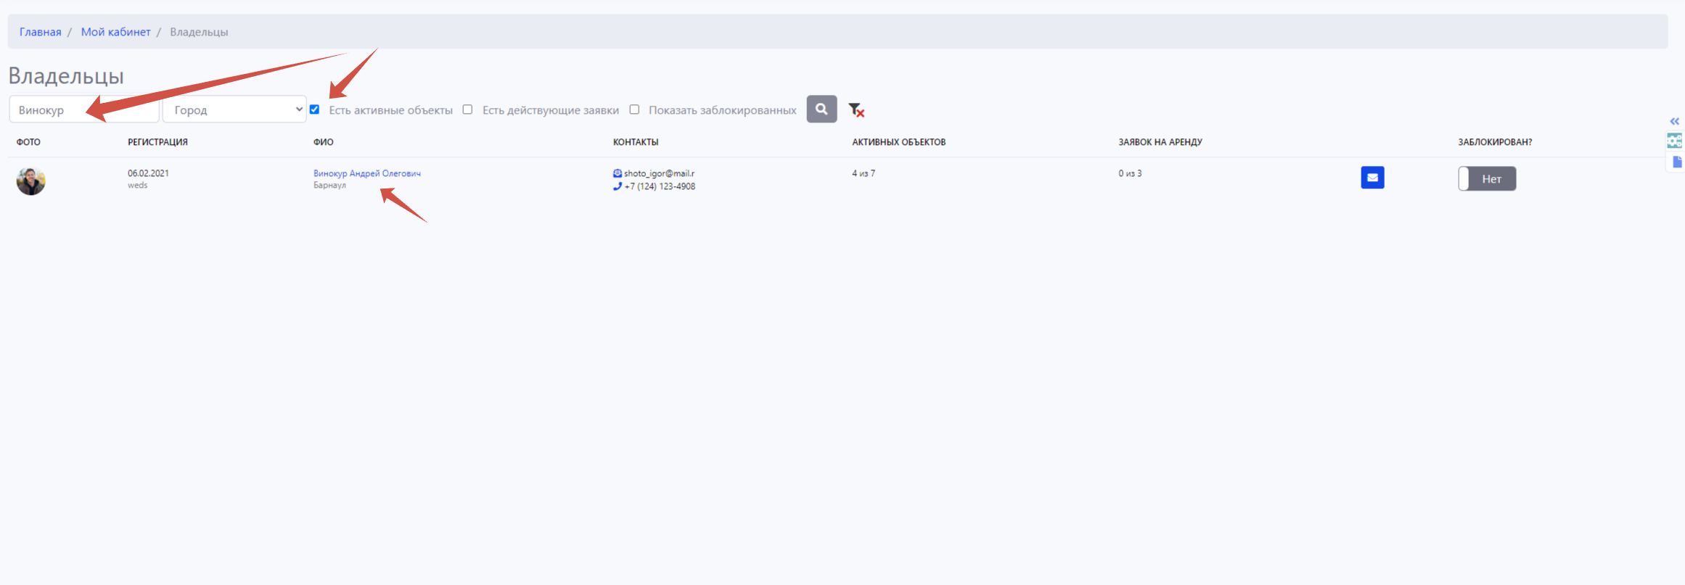The width and height of the screenshot is (1685, 585).
Task: Focus the name search field containing 'Винокур'
Action: 83,109
